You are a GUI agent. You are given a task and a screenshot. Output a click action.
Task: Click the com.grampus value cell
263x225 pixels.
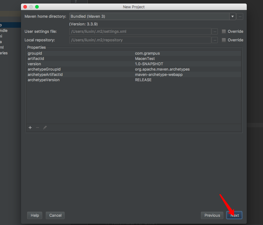(147, 53)
